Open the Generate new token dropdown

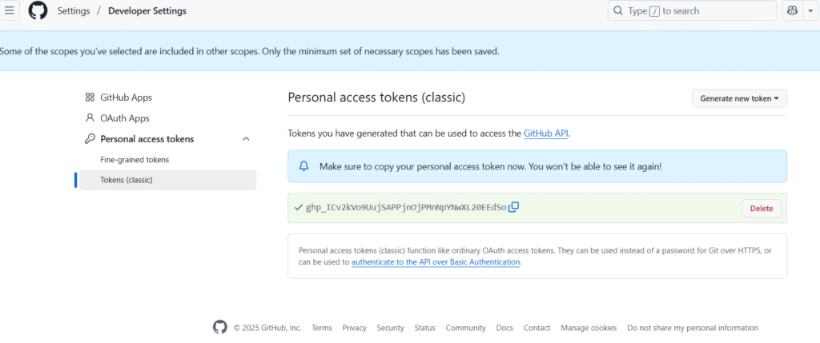coord(739,98)
